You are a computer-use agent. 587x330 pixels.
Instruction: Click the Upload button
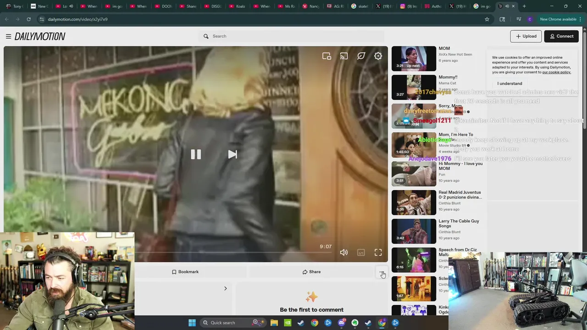point(526,36)
